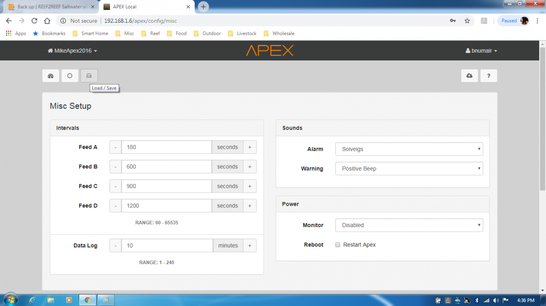
Task: Open the dashboard gauge icon button
Action: coord(51,76)
